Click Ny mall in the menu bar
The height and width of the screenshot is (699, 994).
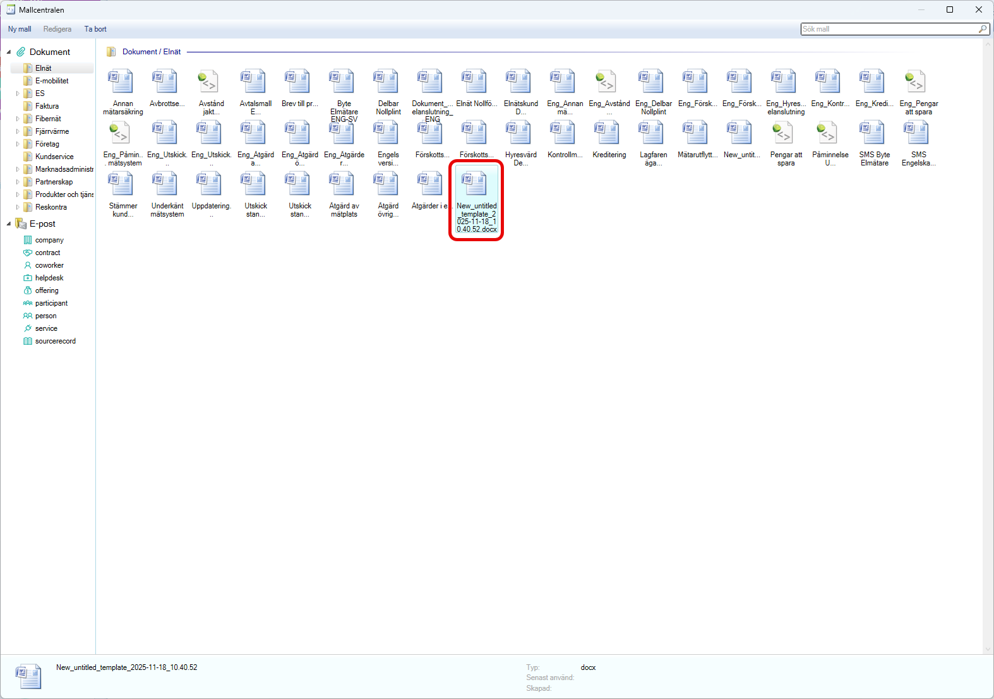(x=20, y=29)
